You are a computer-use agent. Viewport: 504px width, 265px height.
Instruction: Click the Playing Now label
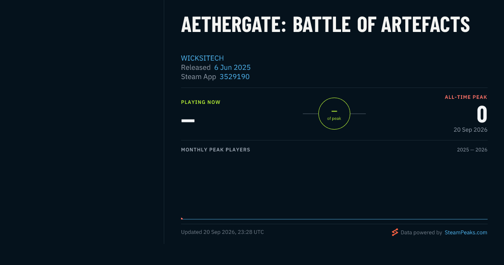(x=201, y=102)
